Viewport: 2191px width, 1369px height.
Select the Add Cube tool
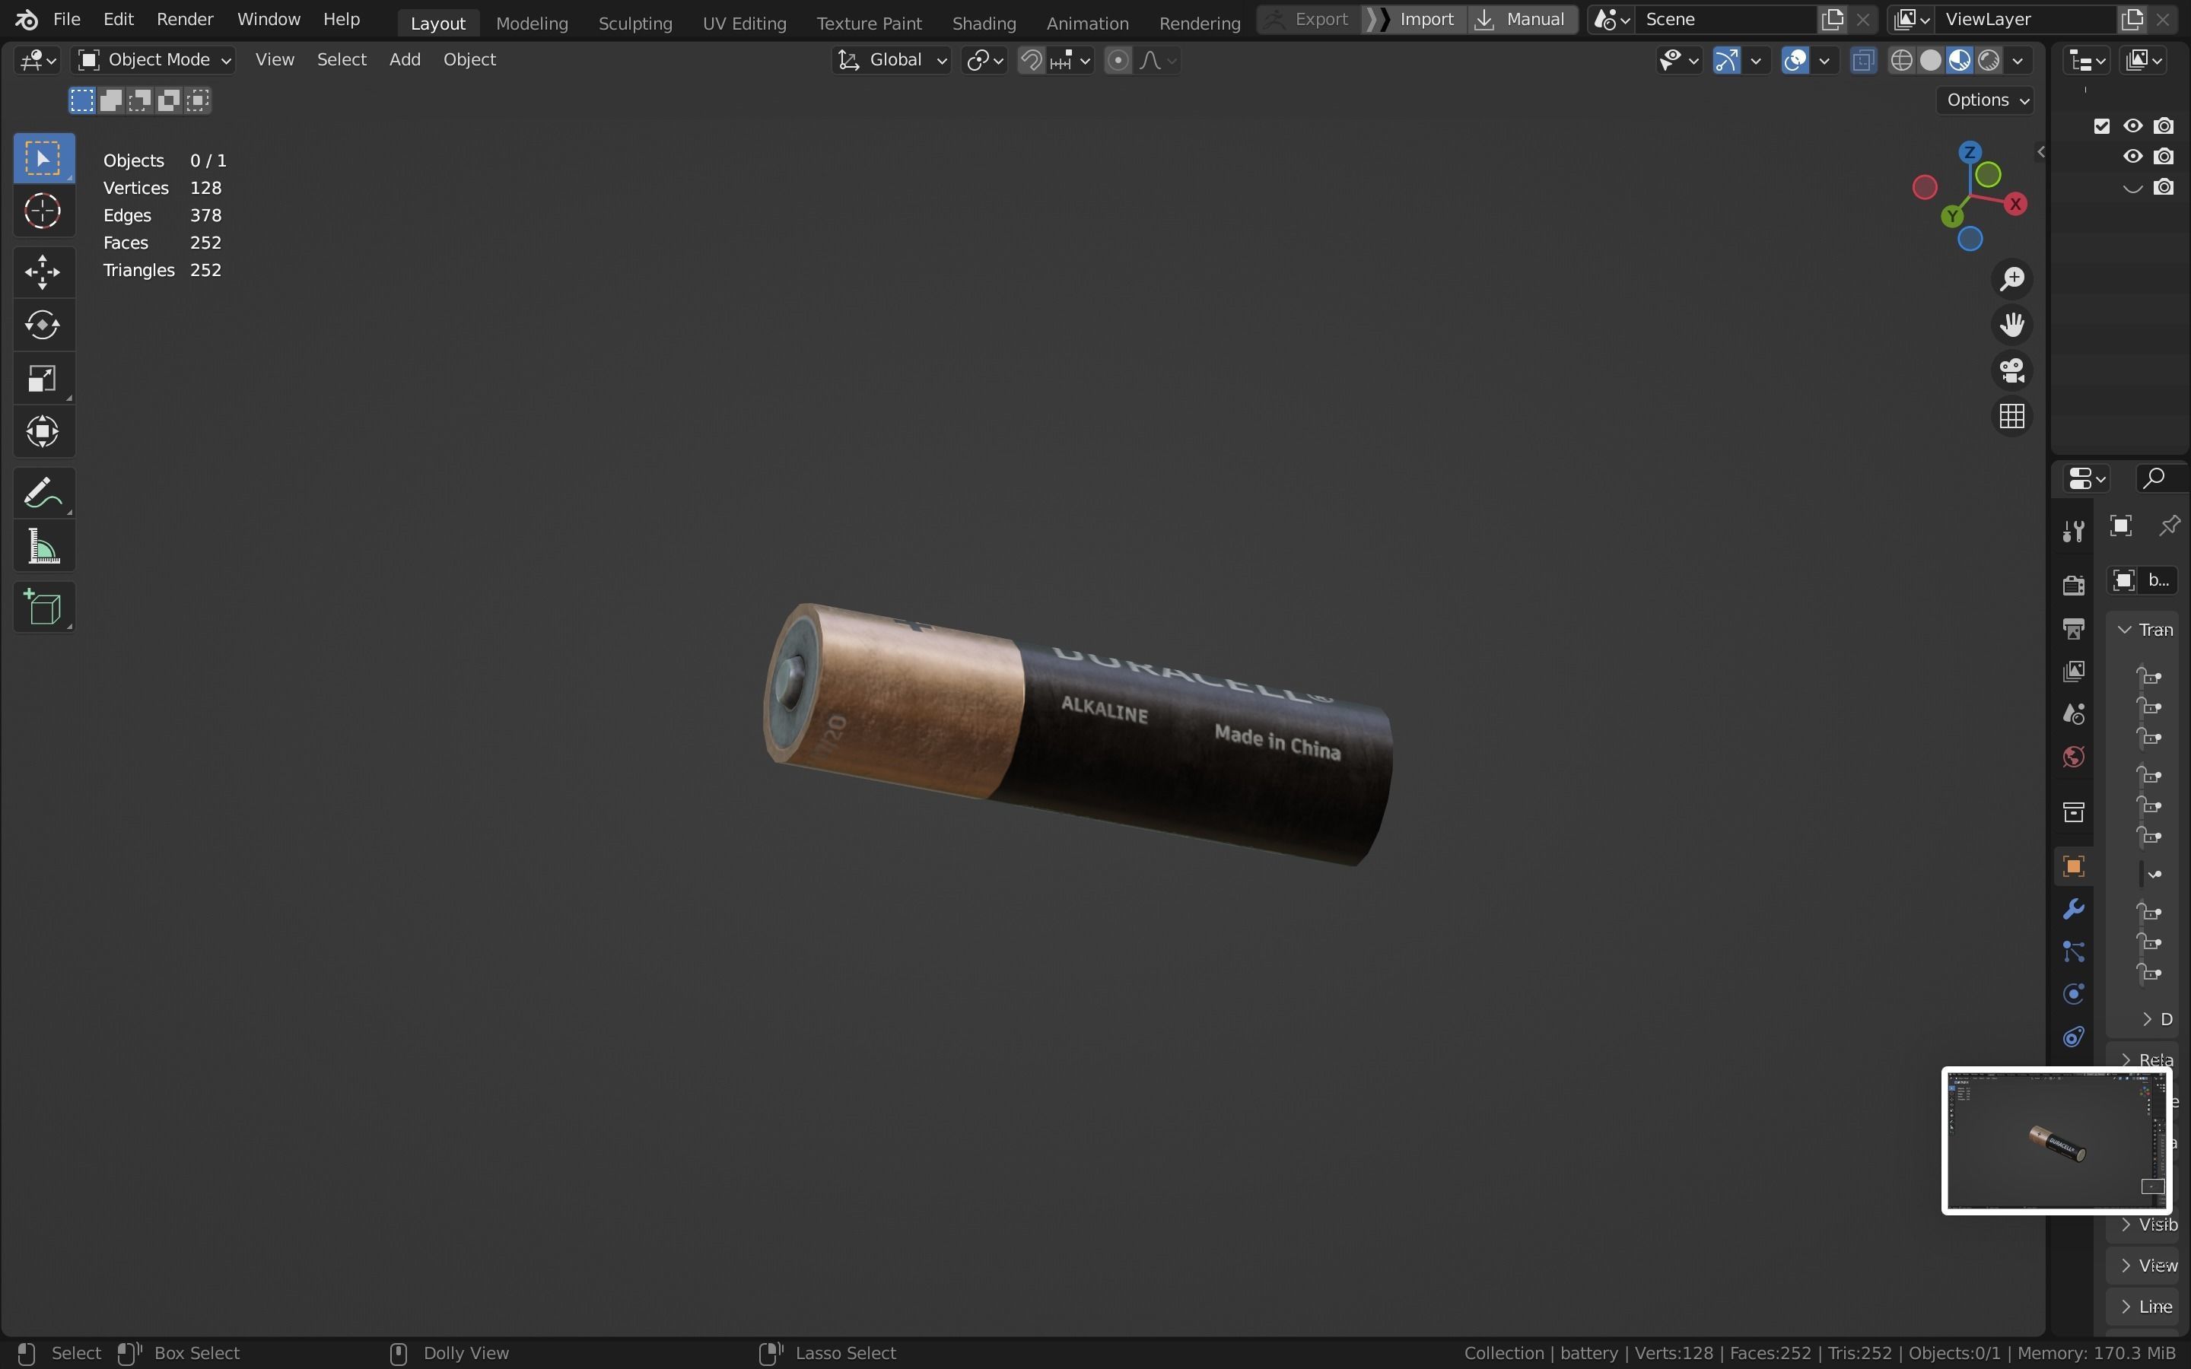(x=43, y=608)
